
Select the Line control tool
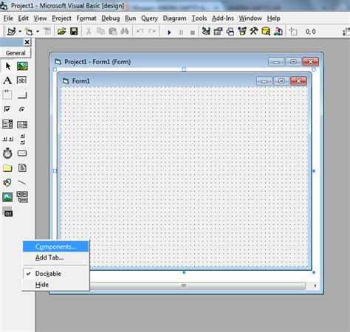point(22,182)
